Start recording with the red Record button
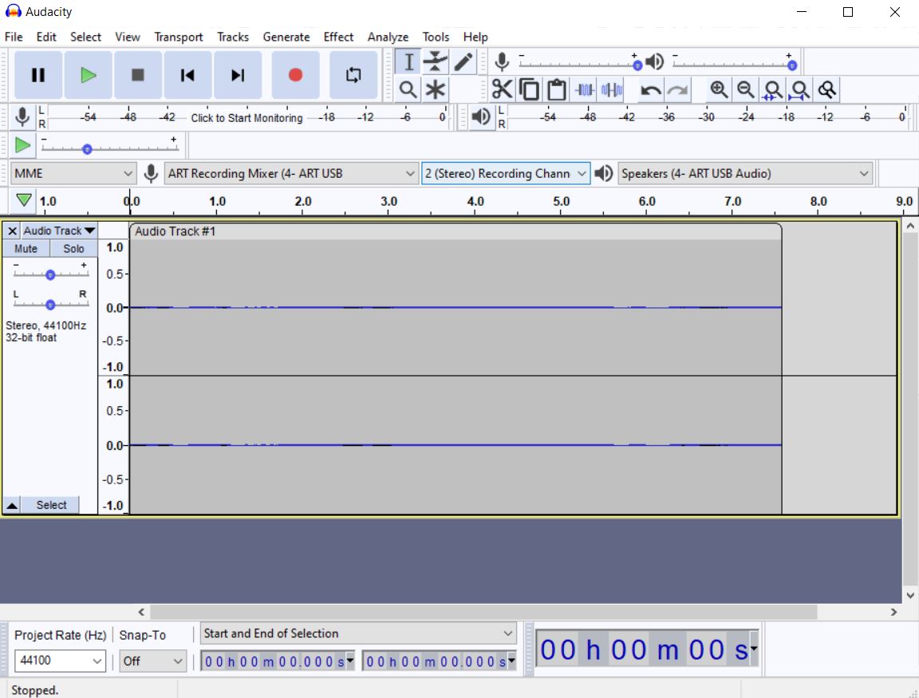This screenshot has height=698, width=919. point(295,75)
